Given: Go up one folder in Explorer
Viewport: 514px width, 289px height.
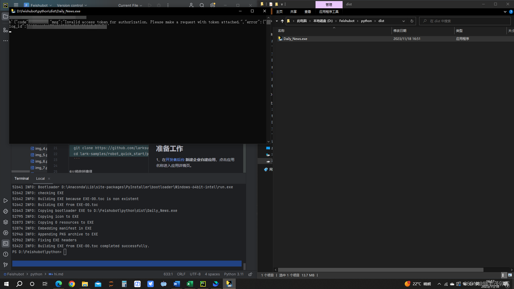Looking at the screenshot, I should point(282,21).
